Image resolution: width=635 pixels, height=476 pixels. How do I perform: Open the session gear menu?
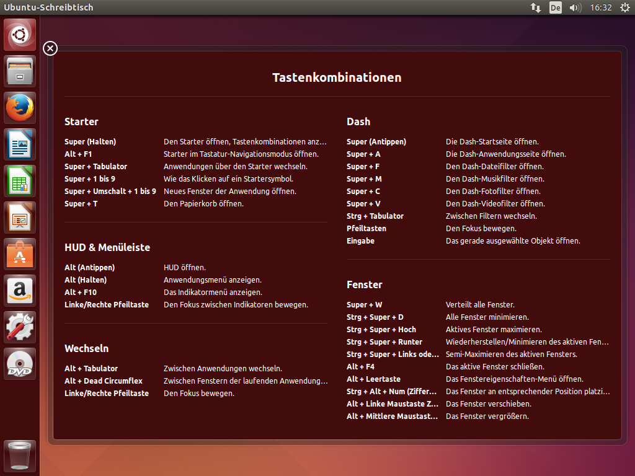625,7
